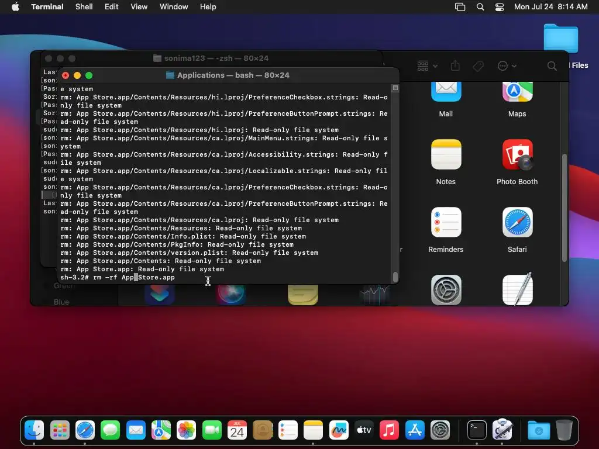Image resolution: width=599 pixels, height=449 pixels.
Task: Open the Help menu
Action: [208, 6]
